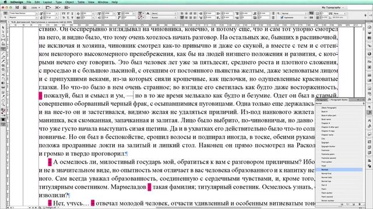Select the Zoom tool in the toolbox
Screen dimensions: 373x209
[3, 105]
